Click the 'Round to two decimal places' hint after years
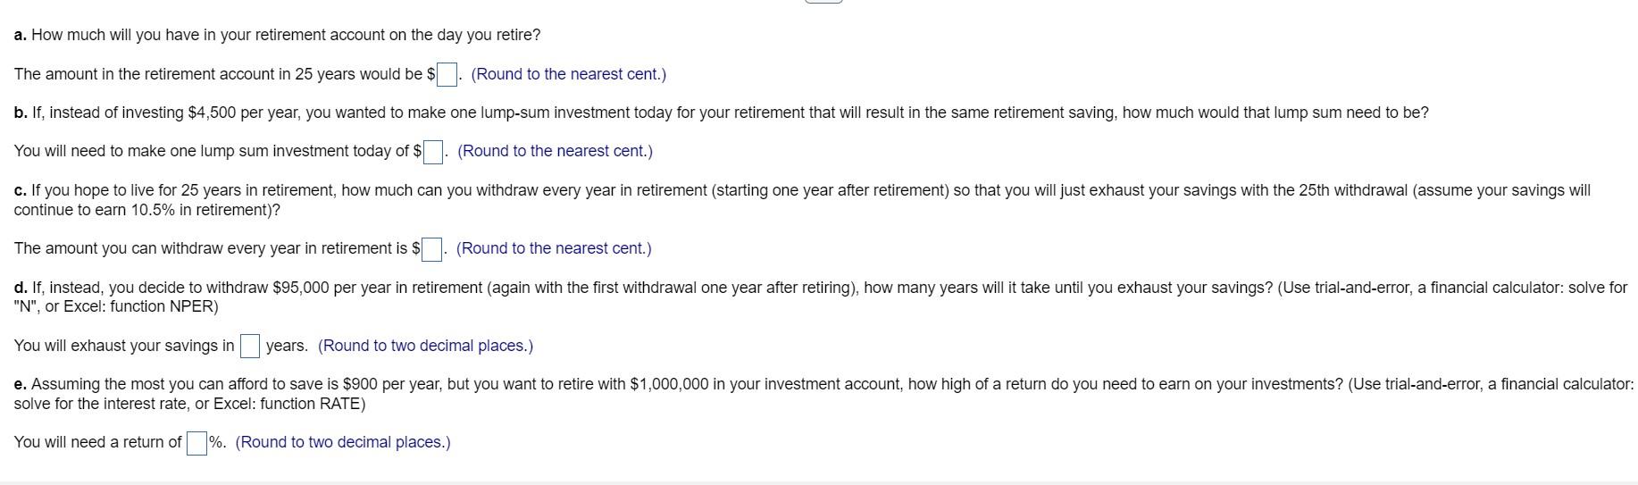The image size is (1638, 485). 425,346
